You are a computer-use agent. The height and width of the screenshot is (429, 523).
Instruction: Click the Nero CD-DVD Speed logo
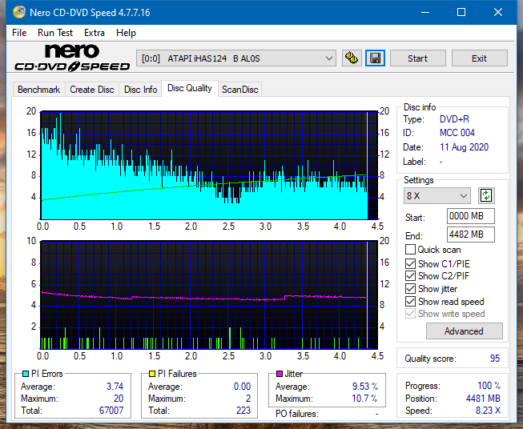[x=72, y=58]
